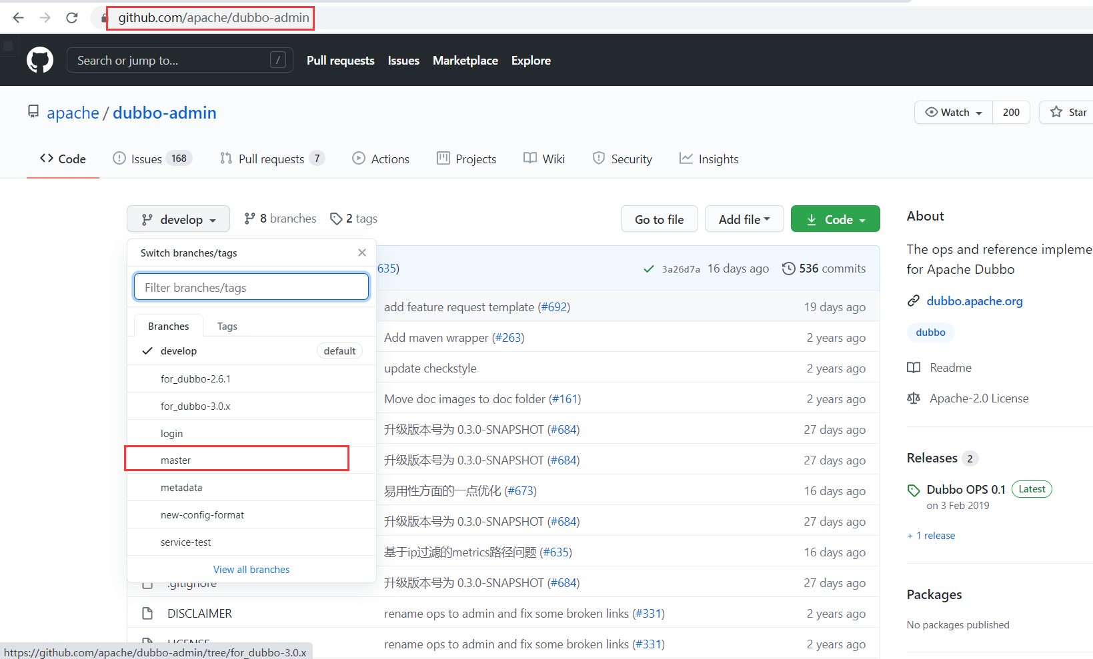The width and height of the screenshot is (1093, 659).
Task: Focus the Filter branches/tags input
Action: 251,287
